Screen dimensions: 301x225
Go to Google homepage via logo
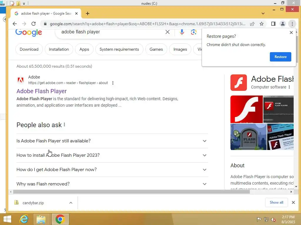point(29,32)
